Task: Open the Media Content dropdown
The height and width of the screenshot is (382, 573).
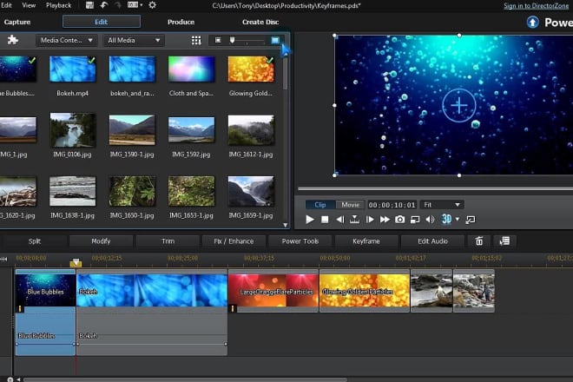Action: [x=67, y=40]
